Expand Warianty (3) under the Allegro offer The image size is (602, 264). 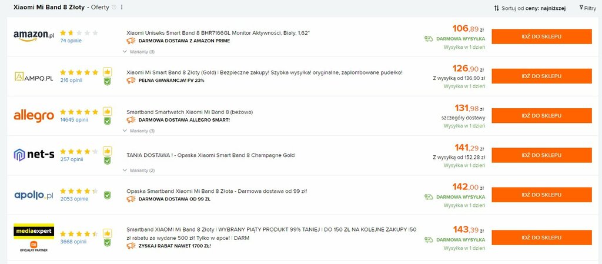click(139, 131)
